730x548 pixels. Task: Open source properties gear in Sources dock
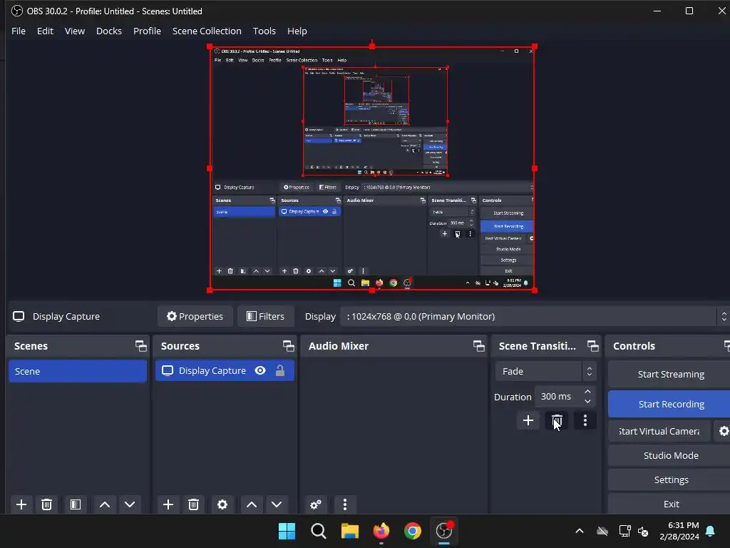point(222,504)
